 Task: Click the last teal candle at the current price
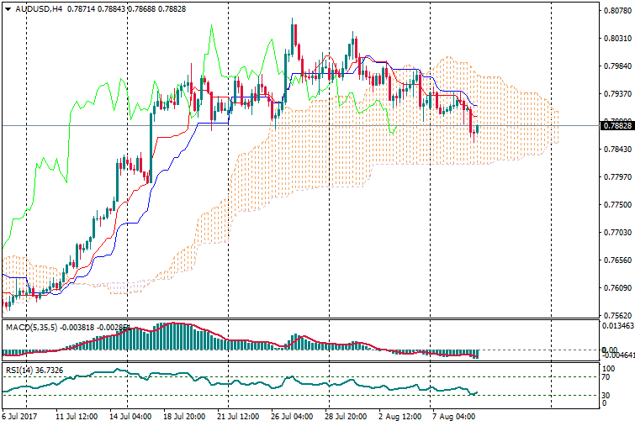[x=477, y=129]
